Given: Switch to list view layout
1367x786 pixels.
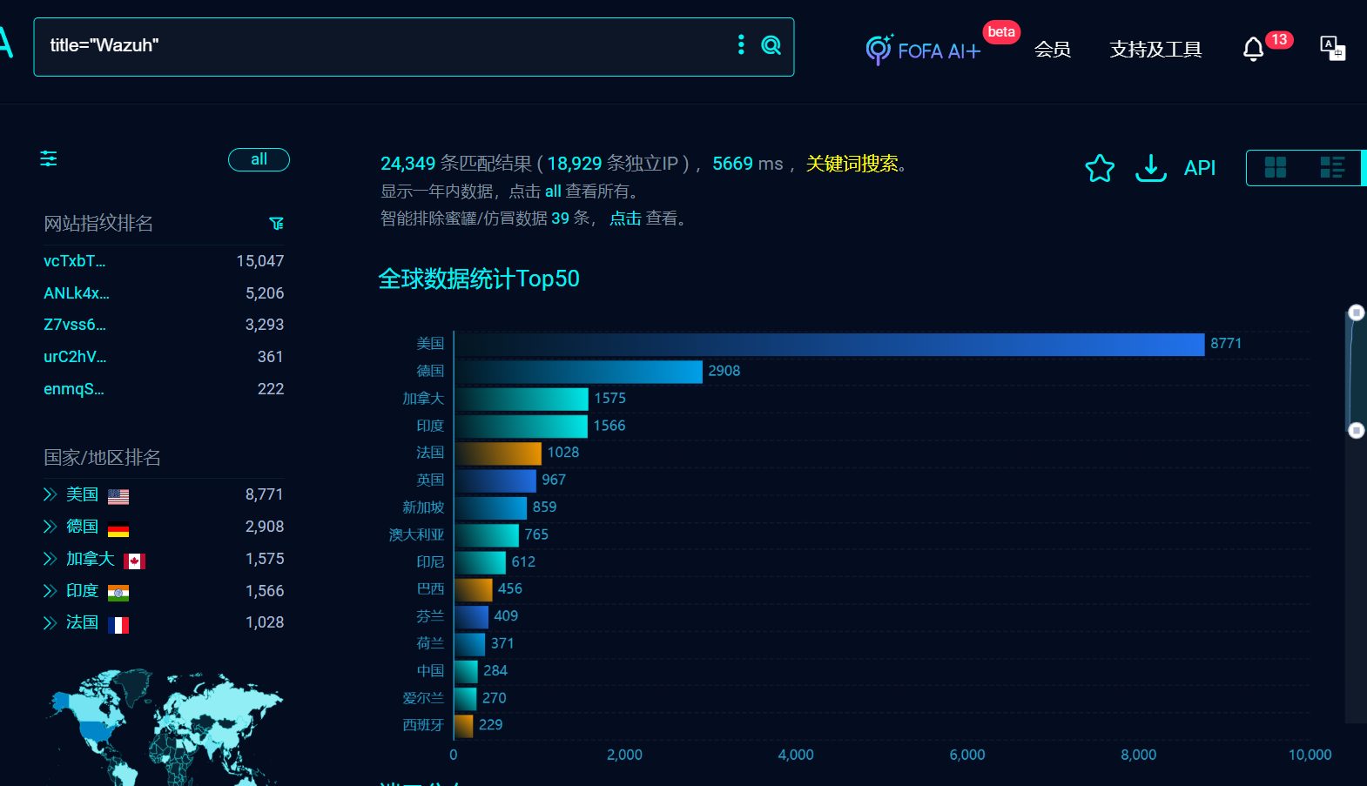Looking at the screenshot, I should click(1332, 167).
